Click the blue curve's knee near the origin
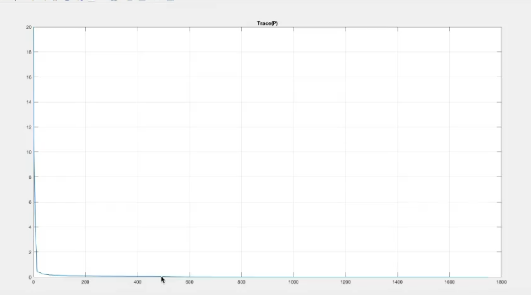The image size is (531, 295). click(37, 271)
